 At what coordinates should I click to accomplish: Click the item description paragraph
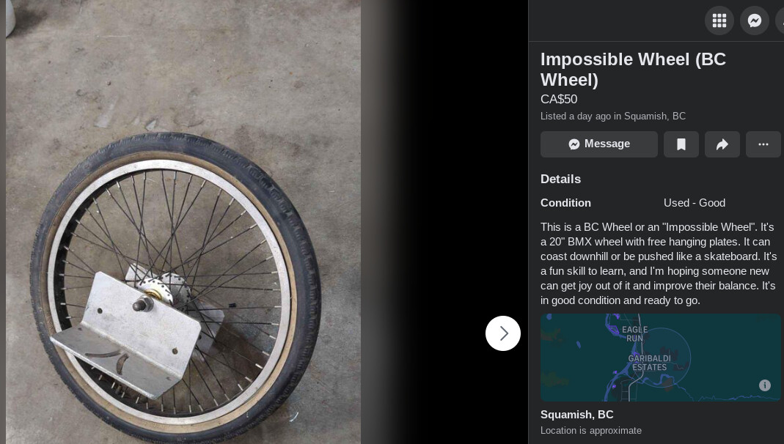pyautogui.click(x=658, y=264)
